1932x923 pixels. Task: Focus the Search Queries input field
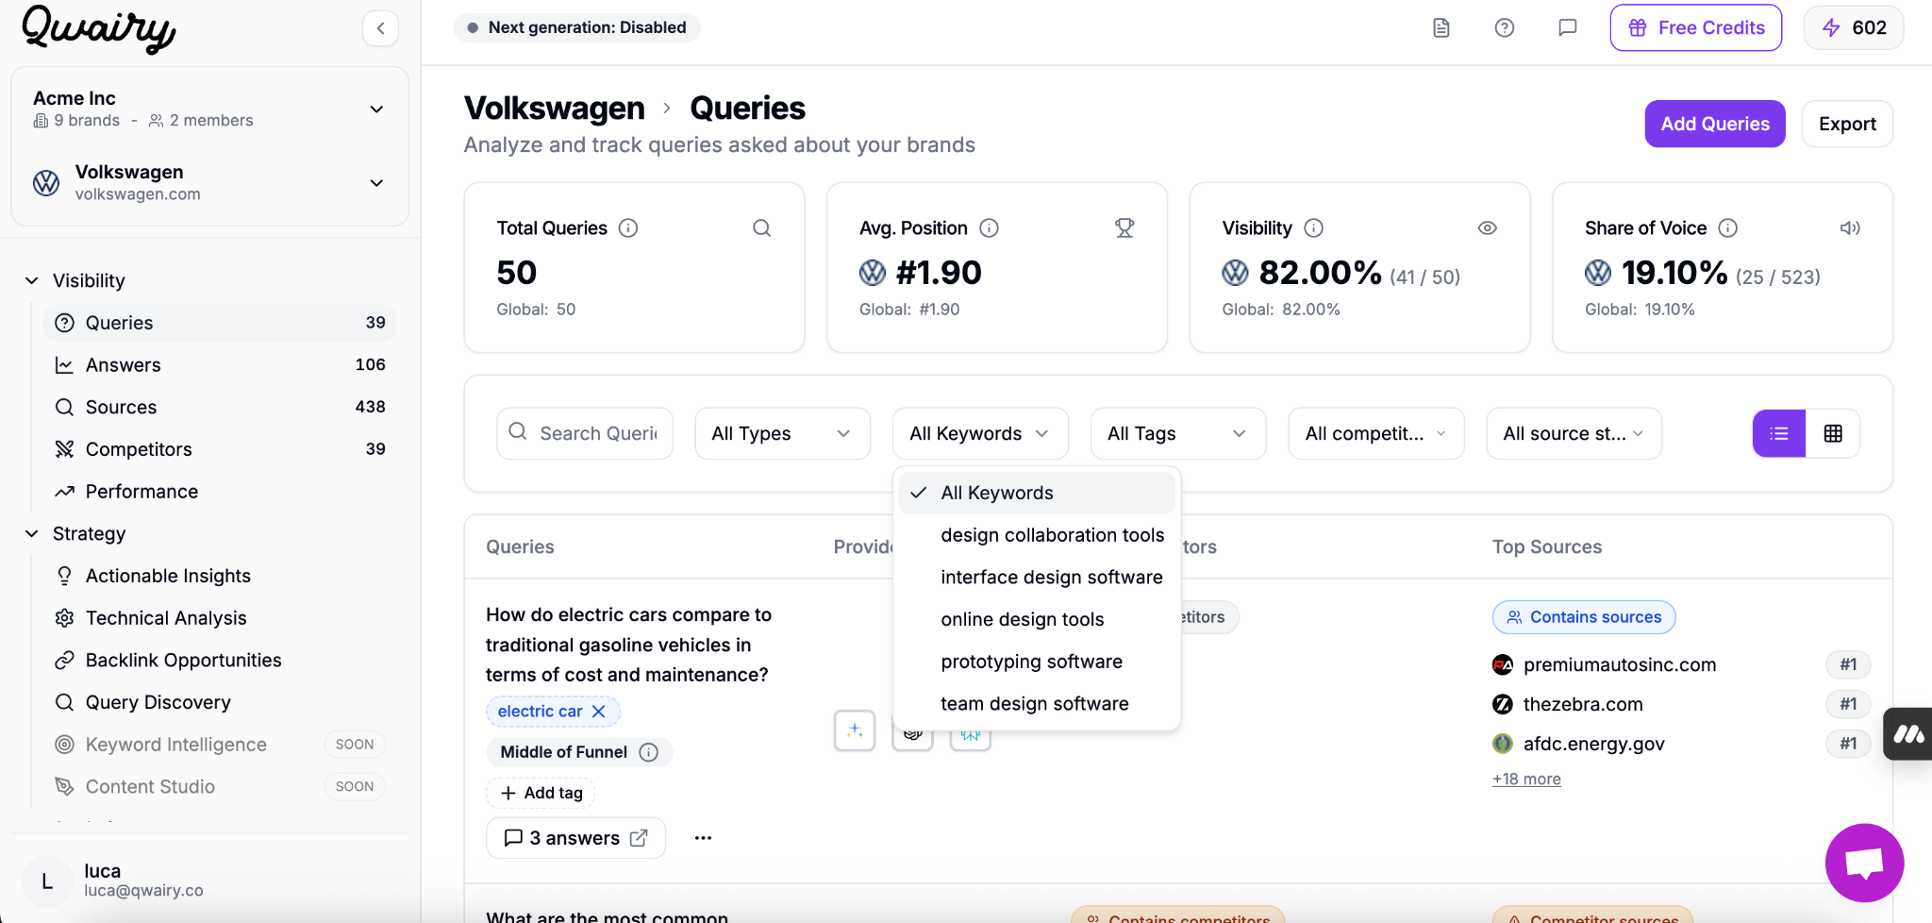[585, 433]
